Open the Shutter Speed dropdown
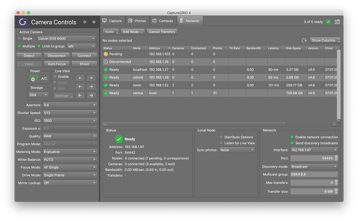The height and width of the screenshot is (221, 358). pos(70,113)
